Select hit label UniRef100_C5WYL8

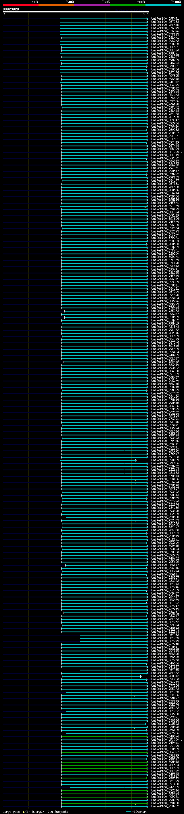(x=165, y=803)
